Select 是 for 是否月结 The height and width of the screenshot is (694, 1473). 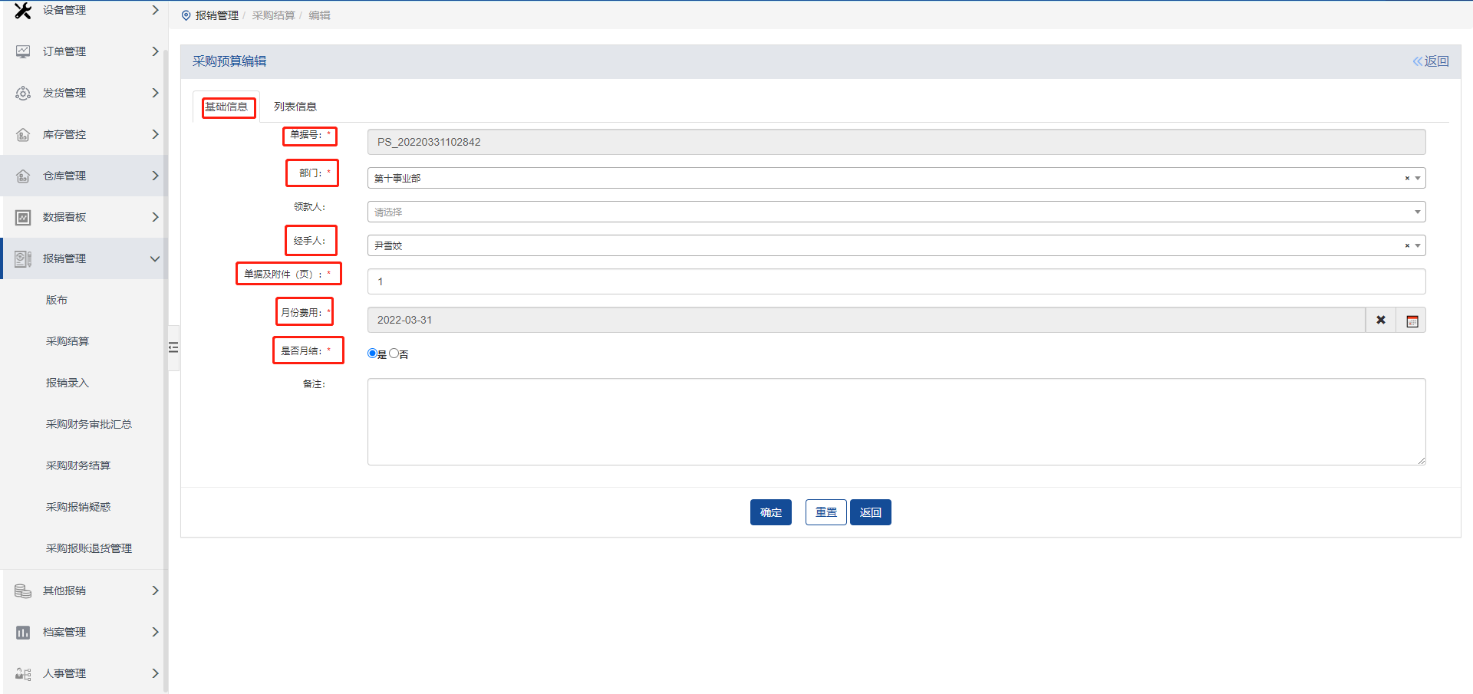click(372, 354)
